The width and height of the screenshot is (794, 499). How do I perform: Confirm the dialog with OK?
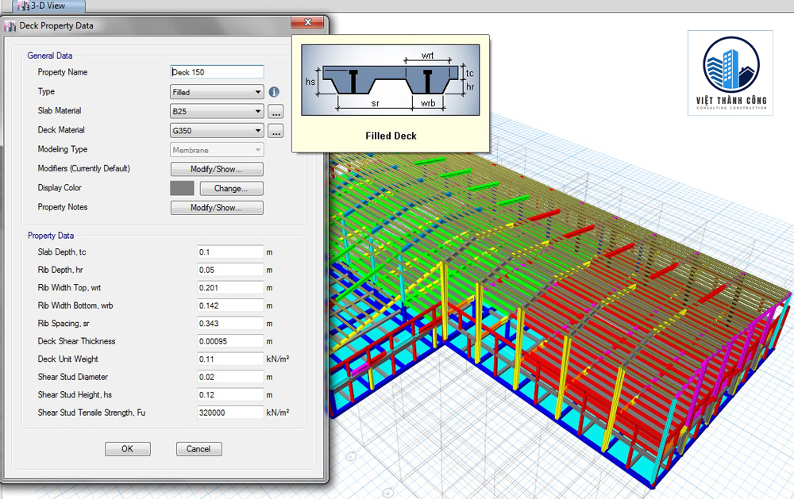point(127,449)
